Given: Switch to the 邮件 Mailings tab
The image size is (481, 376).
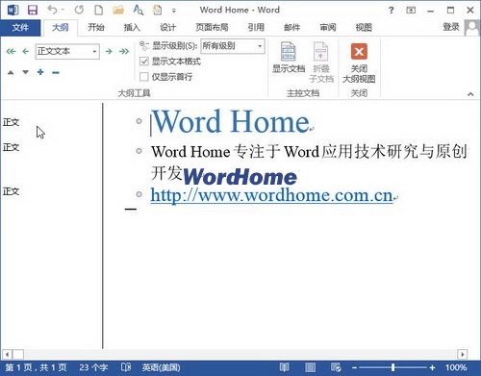Looking at the screenshot, I should [291, 28].
